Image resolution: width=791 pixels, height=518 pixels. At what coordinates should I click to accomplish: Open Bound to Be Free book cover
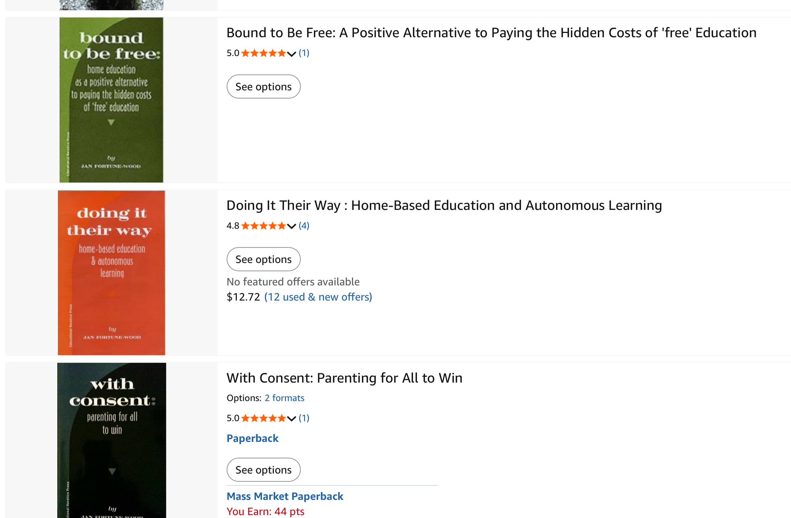click(x=111, y=100)
